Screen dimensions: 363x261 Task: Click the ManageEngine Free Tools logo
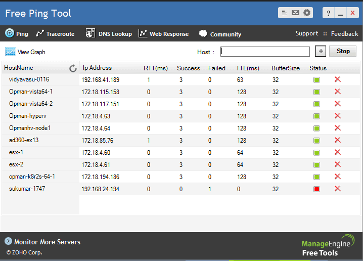point(328,245)
